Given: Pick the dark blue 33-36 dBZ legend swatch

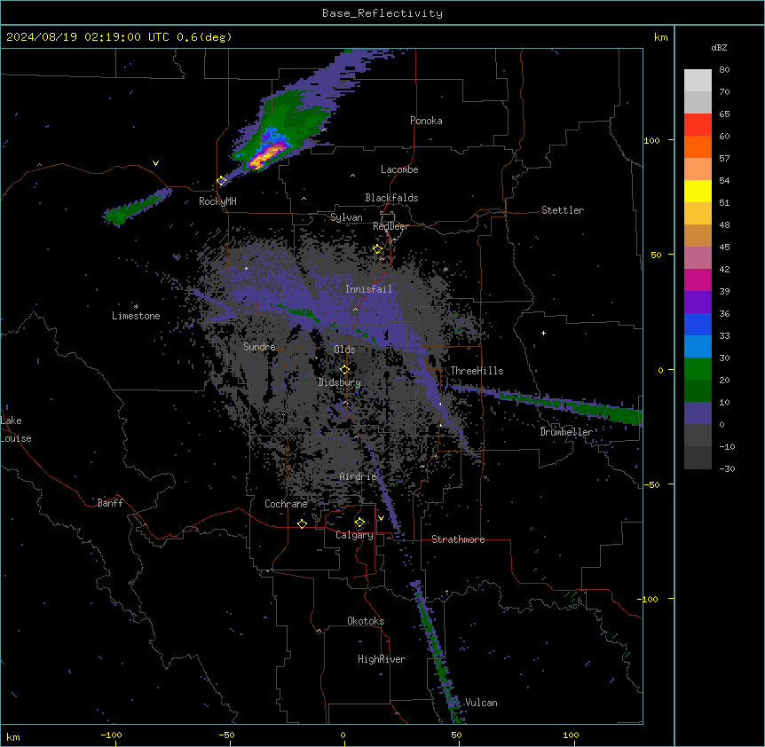Looking at the screenshot, I should tap(698, 324).
